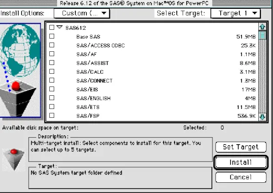Viewport: 273px width, 193px height.
Task: Click the 536.9K size value
Action: click(247, 116)
